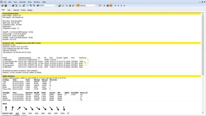206x116 pixels.
Task: Click the General information section header
Action: click(101, 14)
